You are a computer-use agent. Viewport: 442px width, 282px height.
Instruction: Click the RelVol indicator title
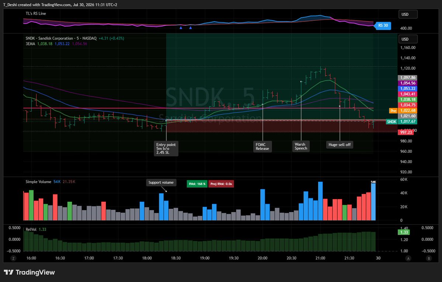click(x=31, y=229)
